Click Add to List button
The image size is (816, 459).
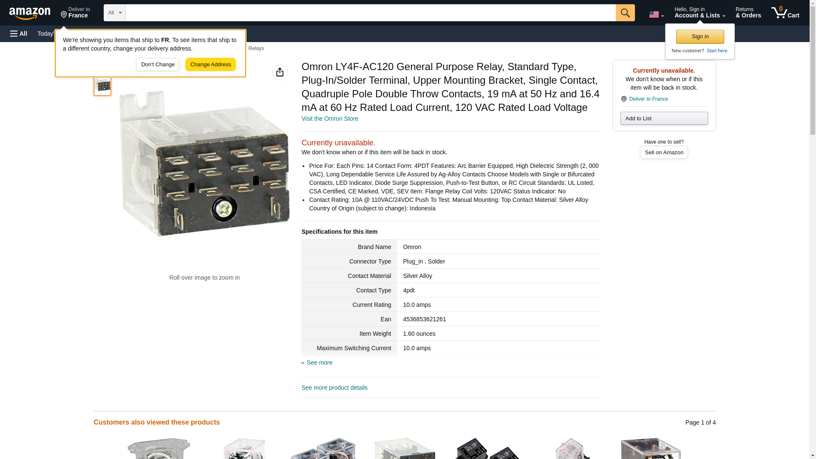[x=664, y=118]
